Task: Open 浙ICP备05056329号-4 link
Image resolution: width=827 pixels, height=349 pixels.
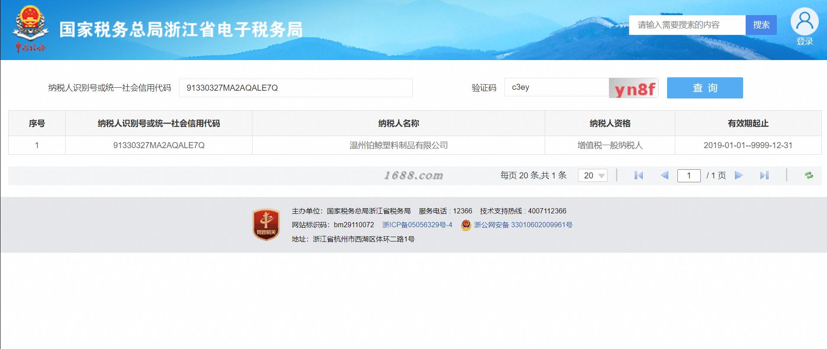Action: [417, 225]
